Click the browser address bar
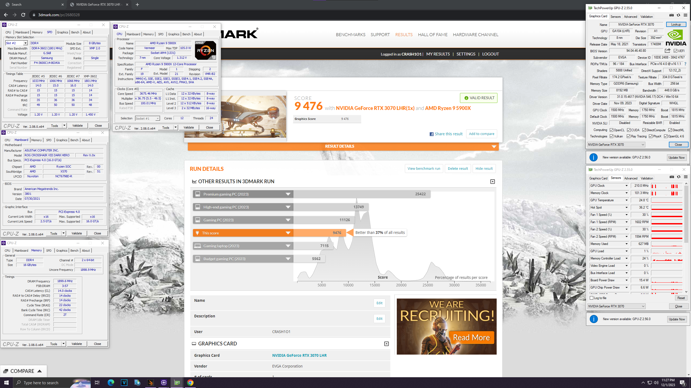The height and width of the screenshot is (388, 691). point(305,15)
